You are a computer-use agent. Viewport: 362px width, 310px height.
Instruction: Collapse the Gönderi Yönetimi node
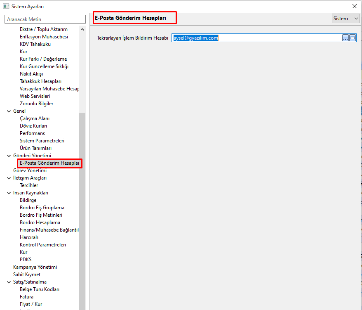9,156
